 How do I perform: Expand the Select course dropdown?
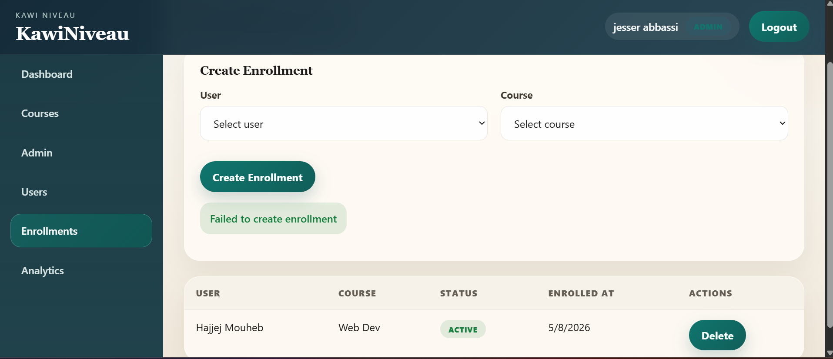(x=644, y=123)
